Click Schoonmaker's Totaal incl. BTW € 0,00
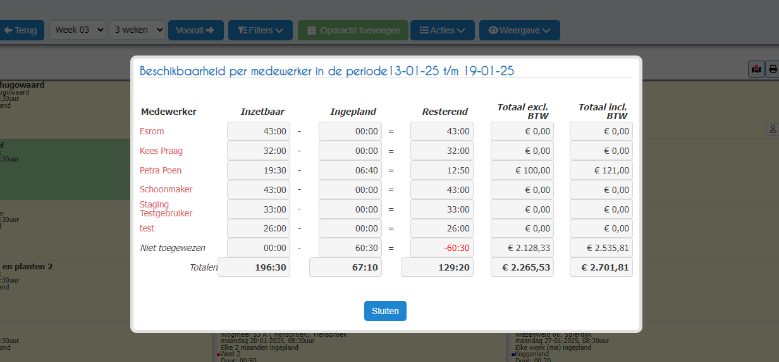Viewport: 779px width, 362px height. click(x=601, y=190)
